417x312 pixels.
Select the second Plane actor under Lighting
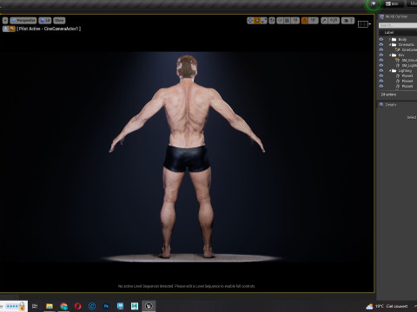click(x=407, y=81)
